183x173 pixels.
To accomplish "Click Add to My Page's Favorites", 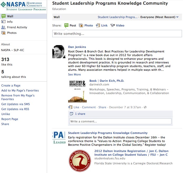I will tap(20, 90).
